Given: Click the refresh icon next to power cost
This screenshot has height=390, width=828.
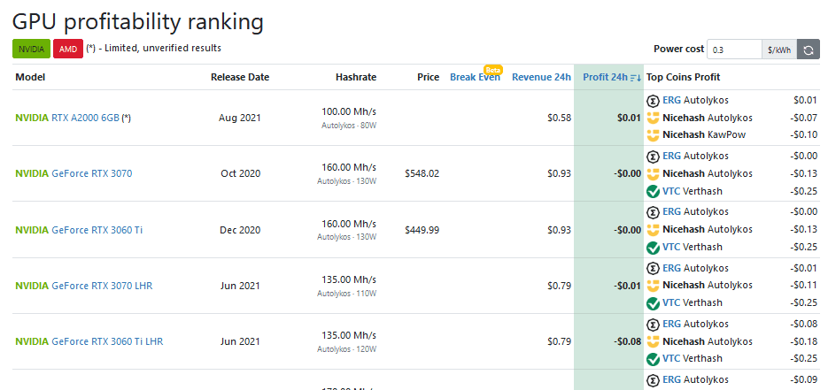Looking at the screenshot, I should click(808, 50).
